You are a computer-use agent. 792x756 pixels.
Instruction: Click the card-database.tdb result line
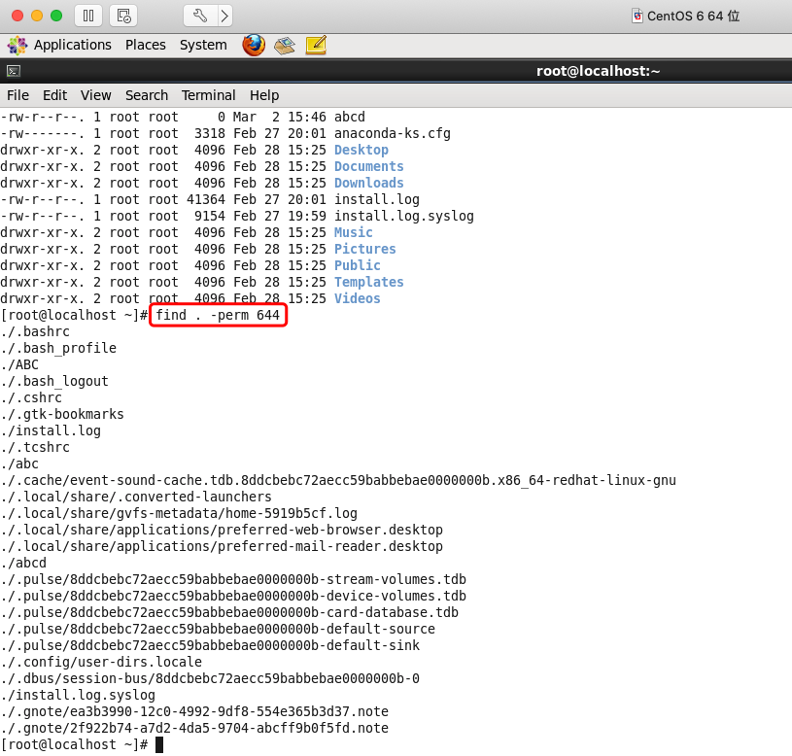228,612
